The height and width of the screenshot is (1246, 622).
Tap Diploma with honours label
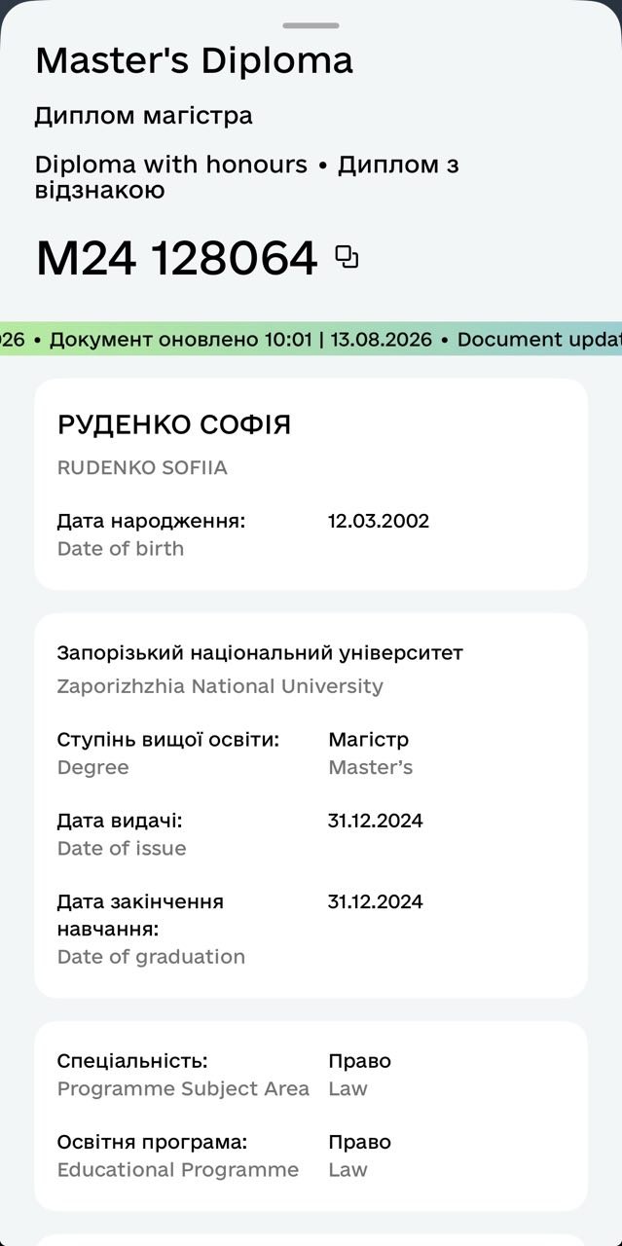(x=171, y=165)
